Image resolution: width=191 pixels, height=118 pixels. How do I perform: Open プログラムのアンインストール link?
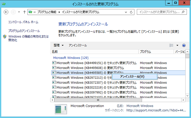[24, 31]
